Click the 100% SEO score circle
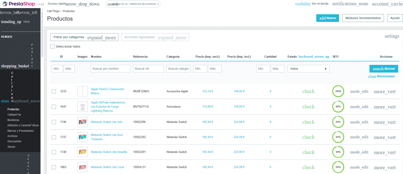The width and height of the screenshot is (403, 174). click(338, 91)
